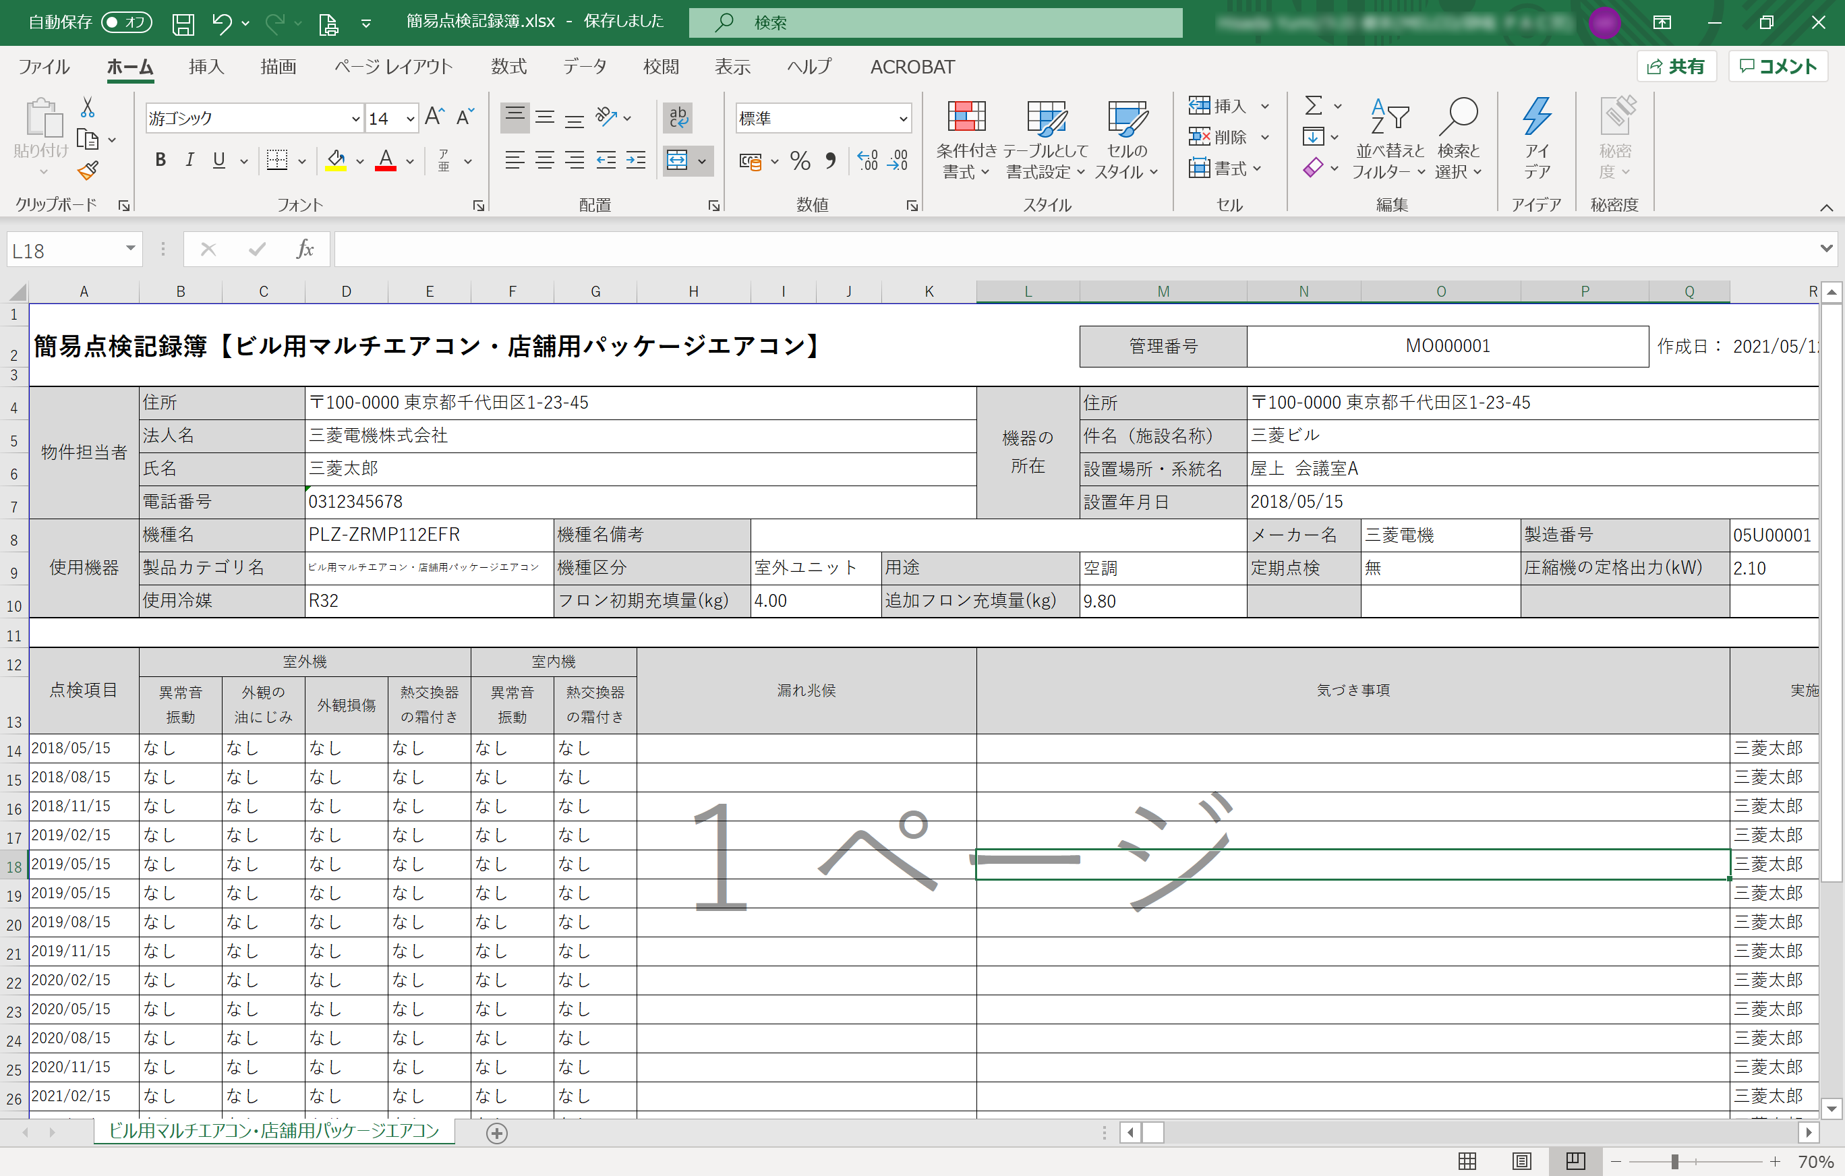Click the Wrap Text icon
The width and height of the screenshot is (1845, 1176).
coord(678,117)
